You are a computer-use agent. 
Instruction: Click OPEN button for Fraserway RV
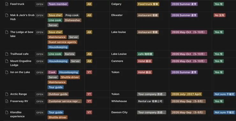(40, 101)
